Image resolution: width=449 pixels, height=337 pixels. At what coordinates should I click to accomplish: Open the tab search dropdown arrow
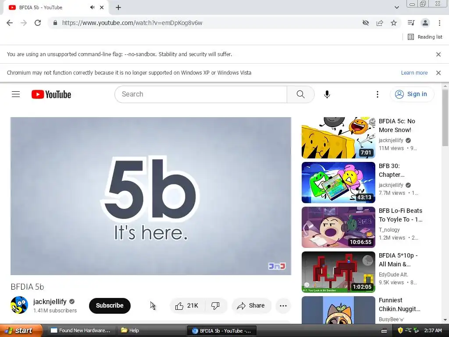(x=396, y=7)
